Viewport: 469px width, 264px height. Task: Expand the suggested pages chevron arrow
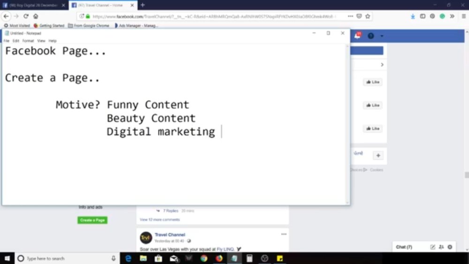[382, 65]
